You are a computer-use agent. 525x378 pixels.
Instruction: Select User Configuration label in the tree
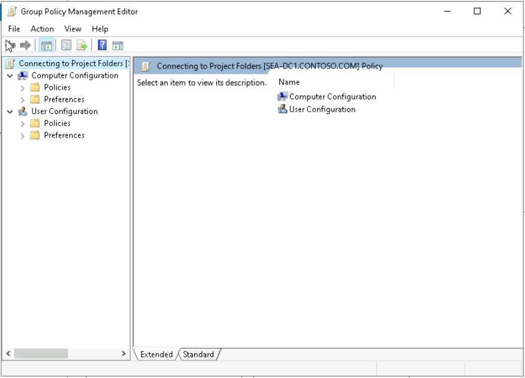tap(64, 112)
